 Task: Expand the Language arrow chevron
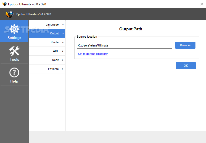coord(63,25)
